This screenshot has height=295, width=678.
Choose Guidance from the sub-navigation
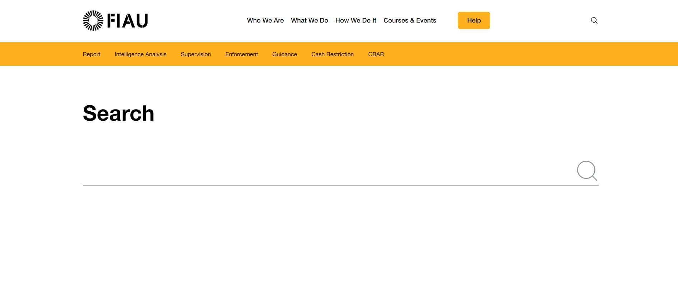coord(284,54)
